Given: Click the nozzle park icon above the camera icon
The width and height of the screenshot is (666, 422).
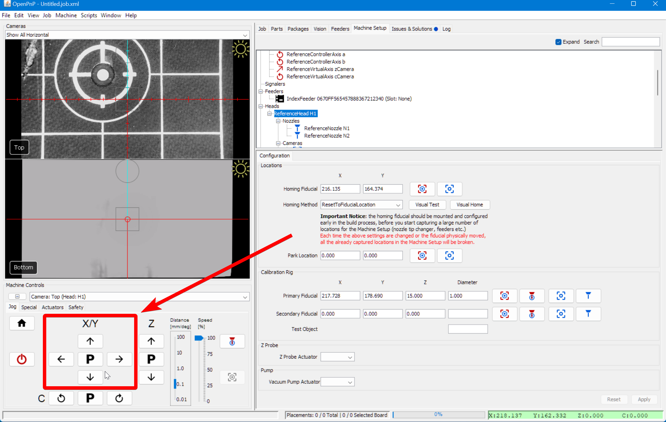Looking at the screenshot, I should (232, 341).
